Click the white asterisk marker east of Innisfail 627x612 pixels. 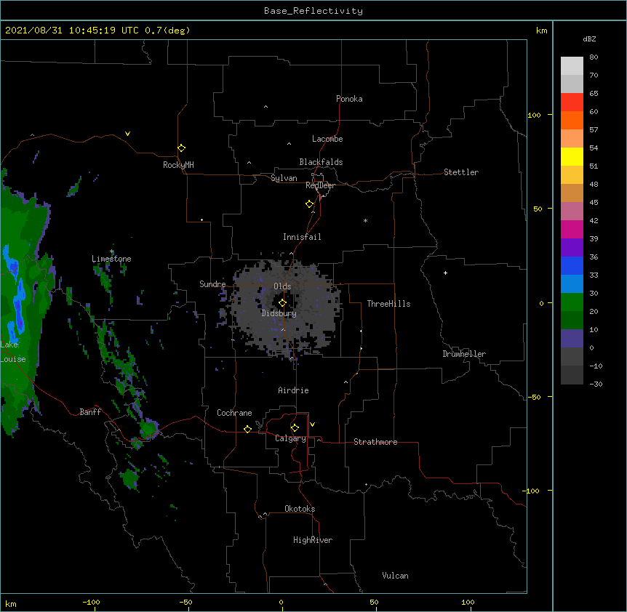coord(365,220)
